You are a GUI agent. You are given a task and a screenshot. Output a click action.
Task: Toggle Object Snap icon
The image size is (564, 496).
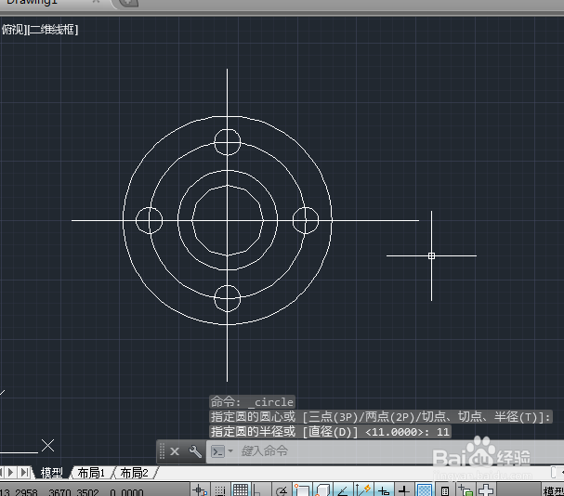[x=302, y=490]
